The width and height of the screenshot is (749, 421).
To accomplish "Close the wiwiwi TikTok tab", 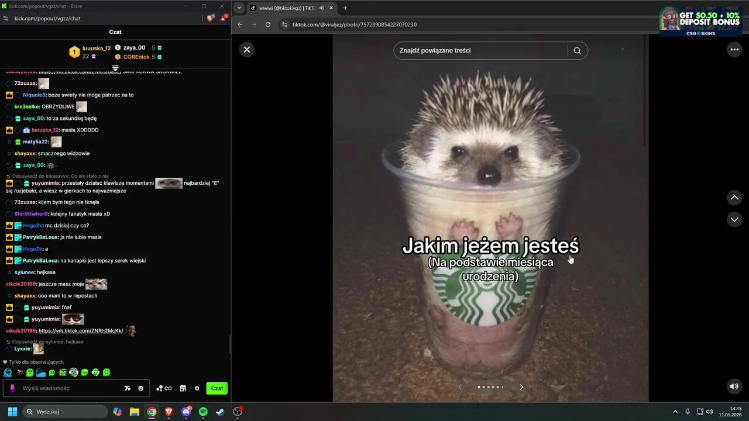I will 331,8.
